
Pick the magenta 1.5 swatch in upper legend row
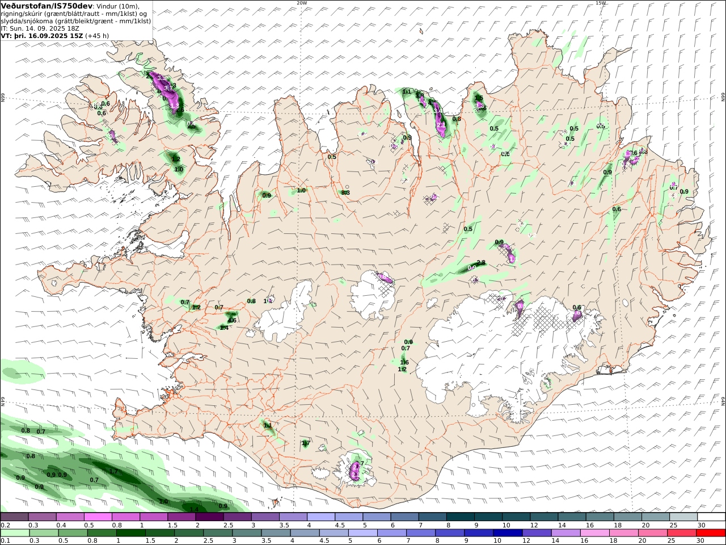point(181,517)
